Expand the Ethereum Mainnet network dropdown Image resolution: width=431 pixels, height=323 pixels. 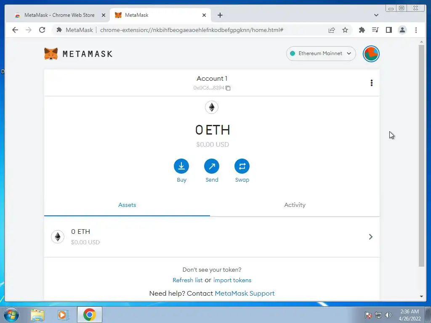coord(321,53)
